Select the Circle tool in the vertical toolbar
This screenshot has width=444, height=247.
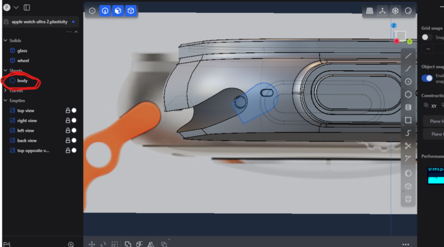click(x=408, y=81)
